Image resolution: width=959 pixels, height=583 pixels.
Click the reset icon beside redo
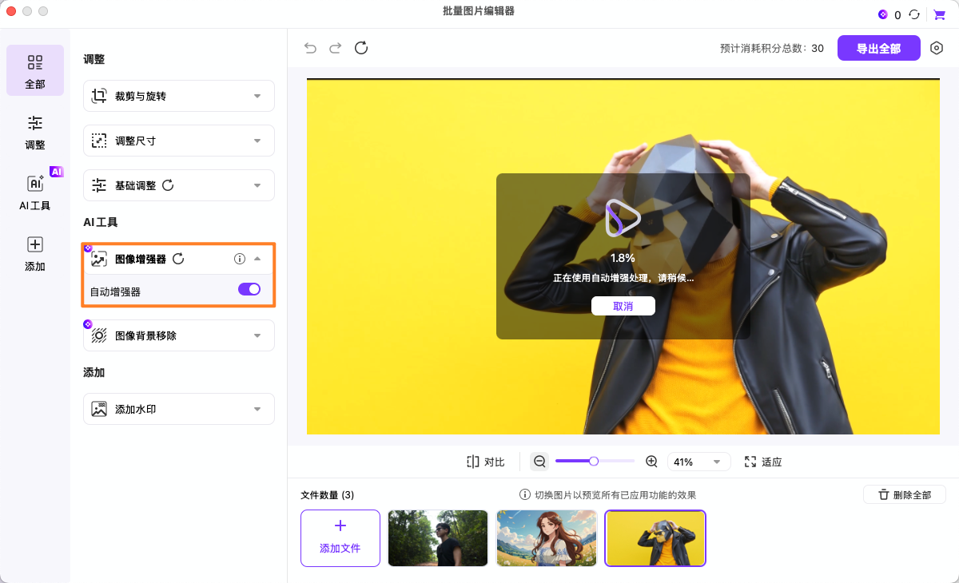(361, 48)
